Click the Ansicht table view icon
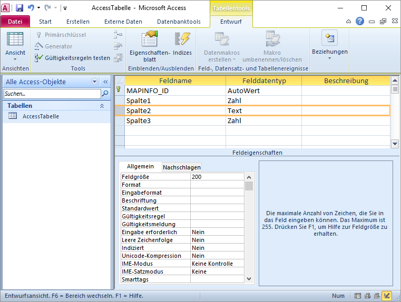 (x=15, y=38)
